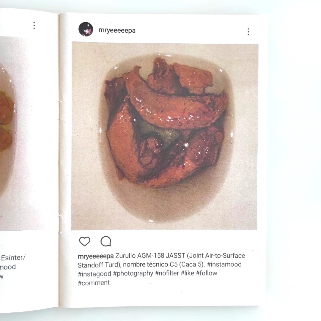Open three-dot options menu beside mryeeeeepa
Viewport: 321px width, 321px height.
248,32
